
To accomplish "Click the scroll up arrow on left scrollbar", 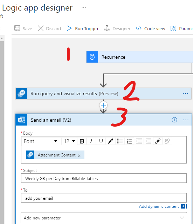I will [x=1, y=38].
